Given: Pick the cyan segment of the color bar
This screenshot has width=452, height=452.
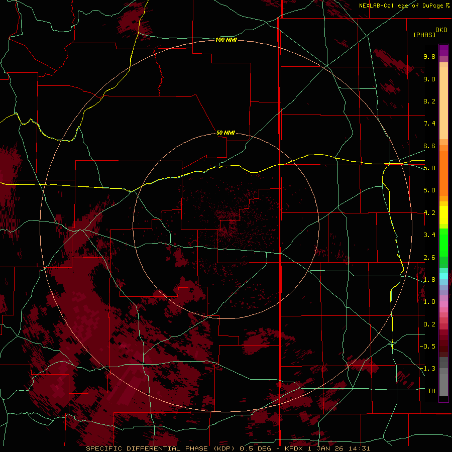Looking at the screenshot, I should [x=443, y=276].
